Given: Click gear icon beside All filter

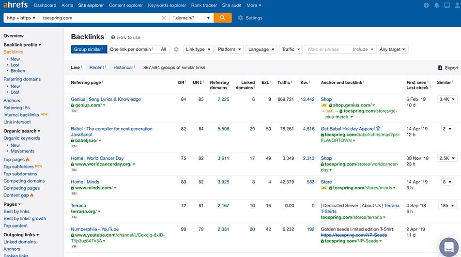Looking at the screenshot, I should tap(176, 49).
